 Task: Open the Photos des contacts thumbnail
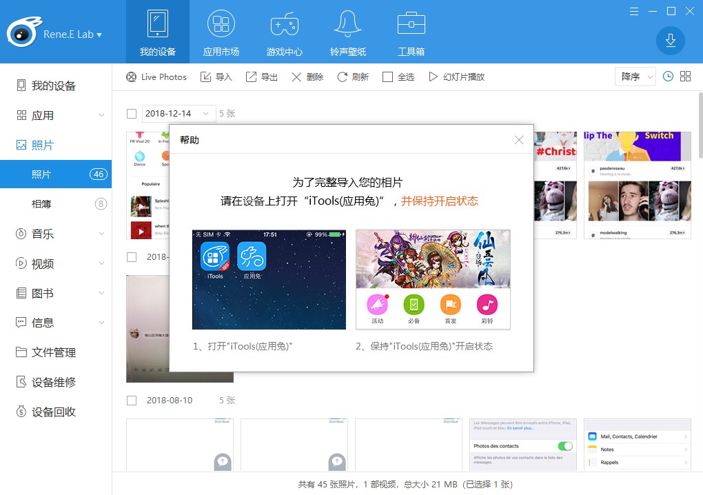[x=522, y=445]
